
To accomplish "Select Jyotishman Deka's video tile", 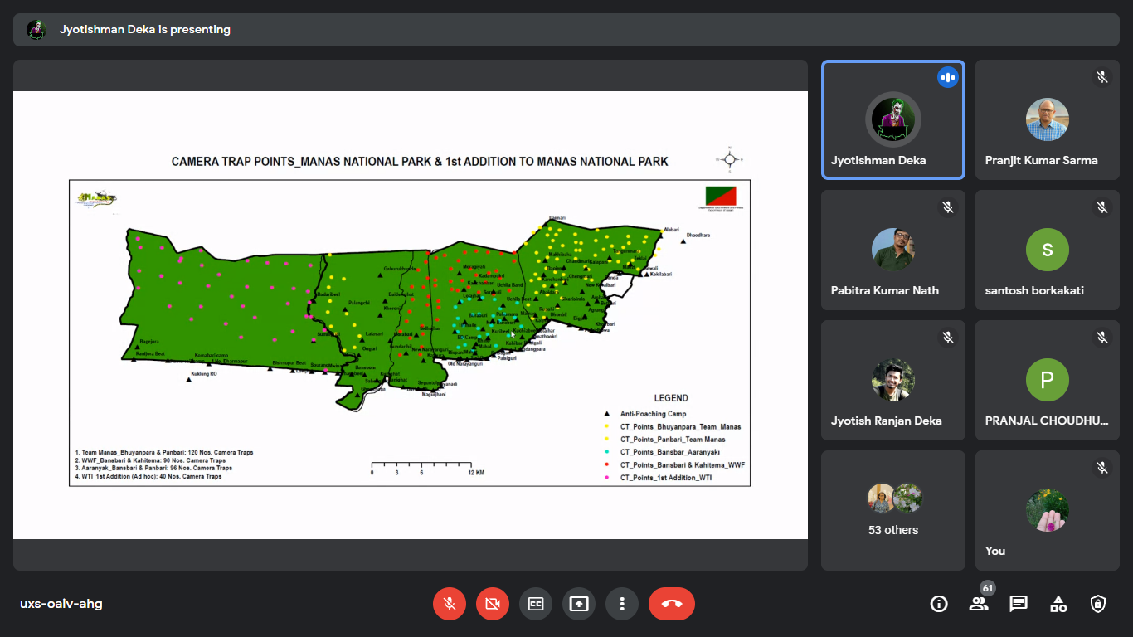I will (893, 120).
